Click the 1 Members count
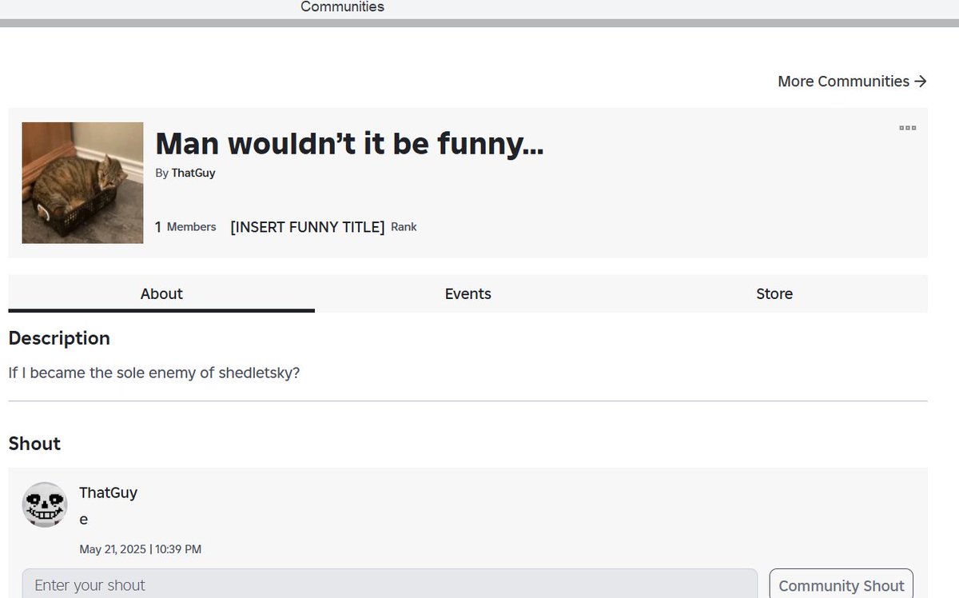 [x=185, y=227]
